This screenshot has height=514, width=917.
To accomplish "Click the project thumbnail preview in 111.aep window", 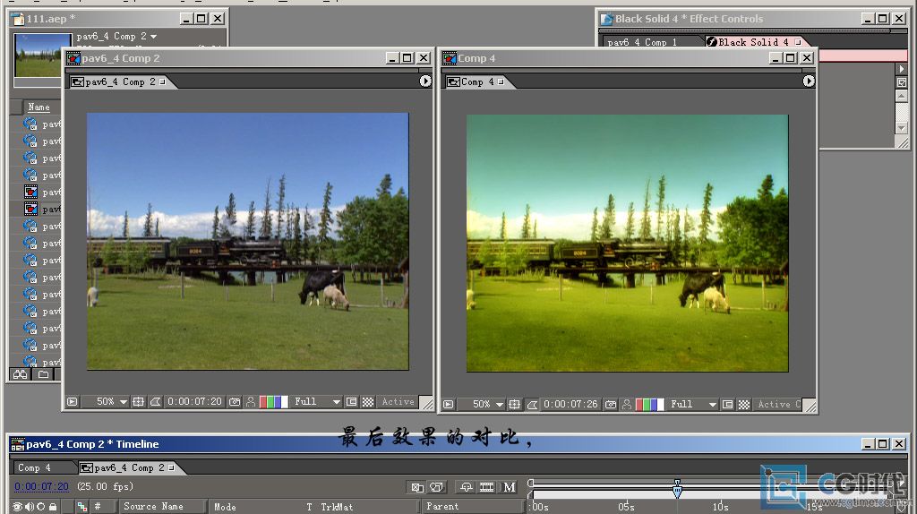I will (x=42, y=56).
